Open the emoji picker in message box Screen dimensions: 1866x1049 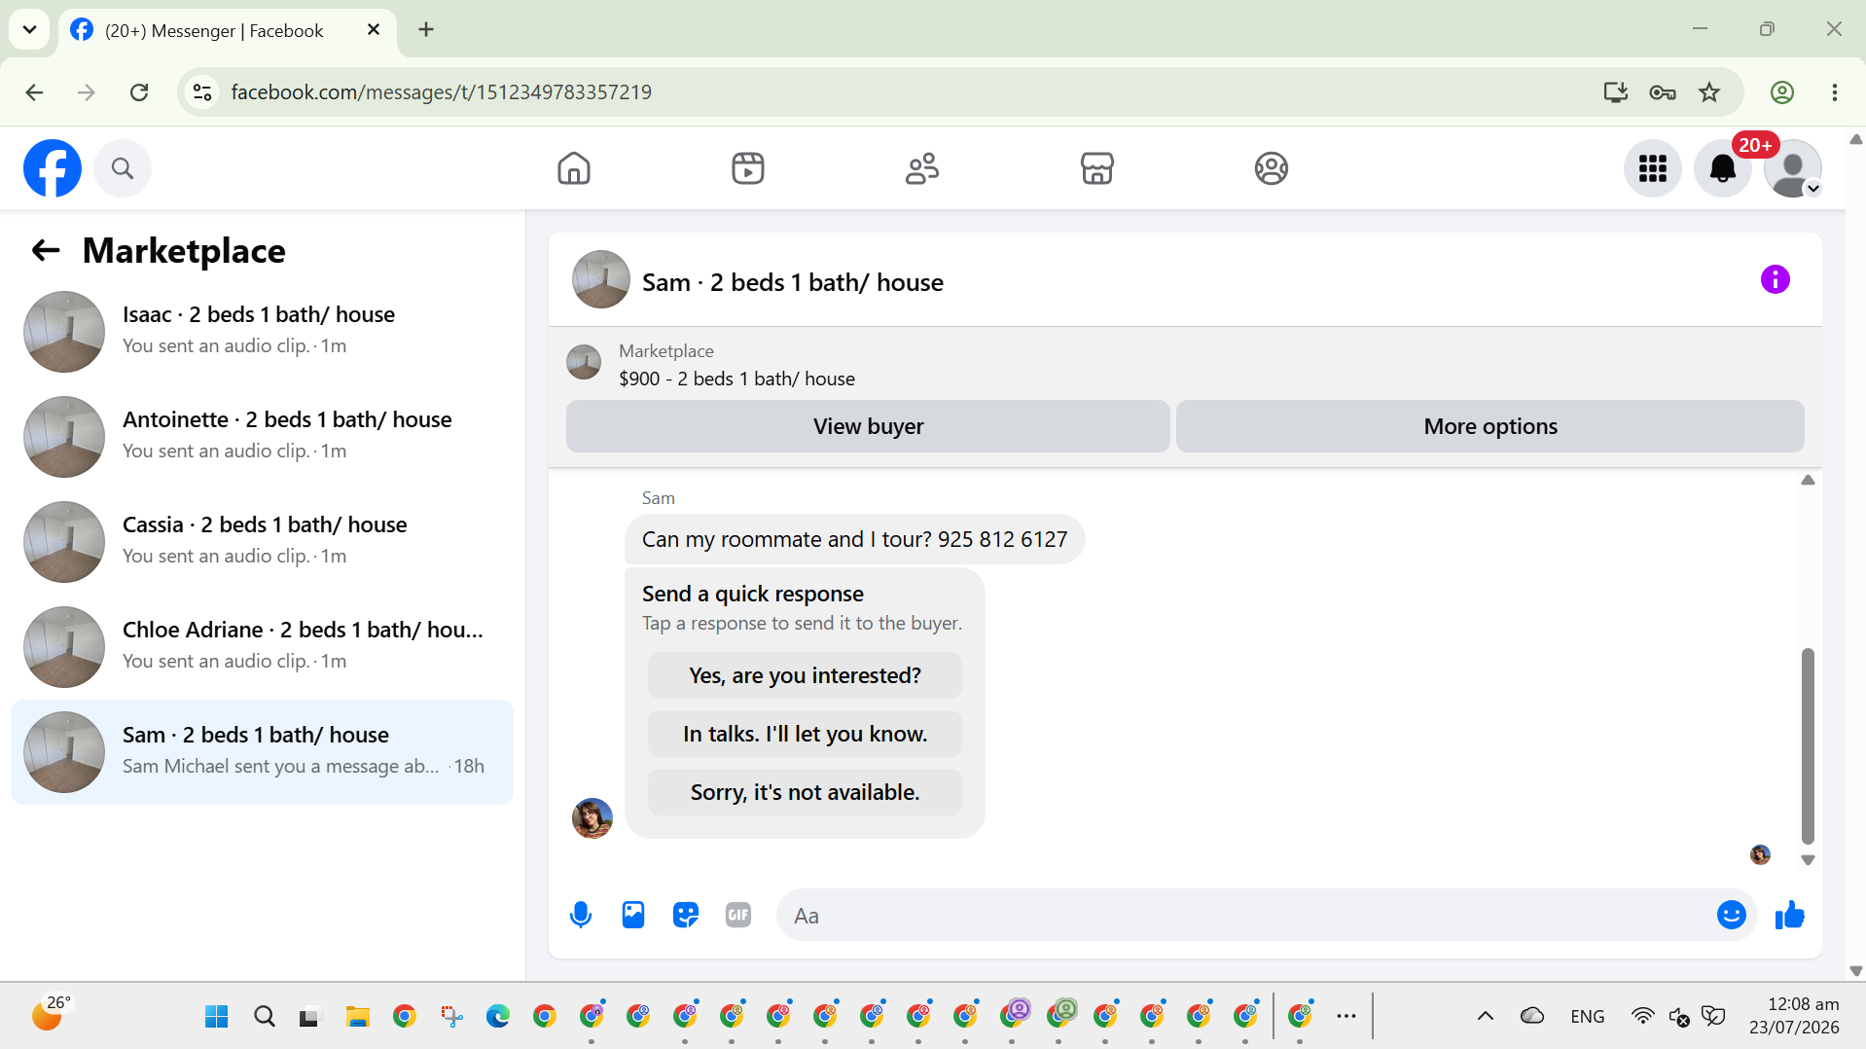tap(1732, 915)
